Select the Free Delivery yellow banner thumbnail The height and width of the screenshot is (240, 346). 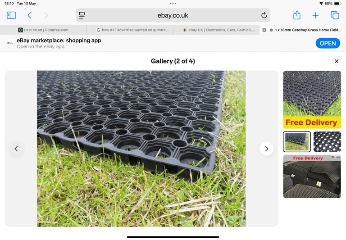click(312, 100)
